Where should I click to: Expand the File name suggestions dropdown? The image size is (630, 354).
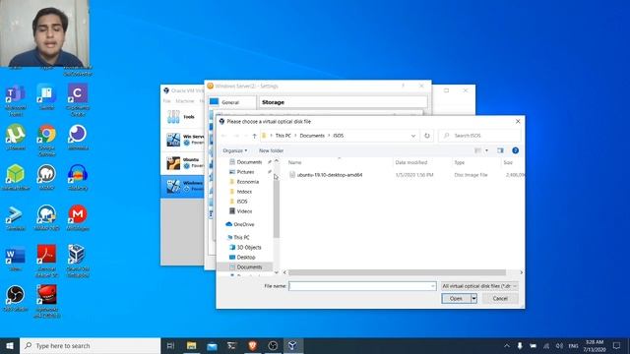433,286
